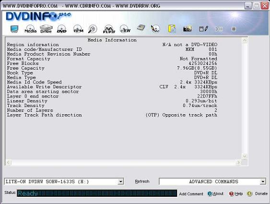
Task: Click the 'Media Information' heading
Action: click(x=112, y=40)
